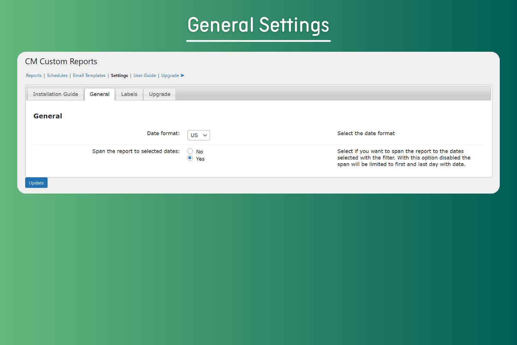Click the Settings navigation item
The width and height of the screenshot is (517, 345).
[119, 76]
